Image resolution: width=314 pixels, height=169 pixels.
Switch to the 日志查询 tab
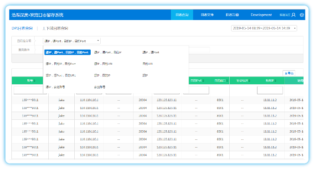182,15
